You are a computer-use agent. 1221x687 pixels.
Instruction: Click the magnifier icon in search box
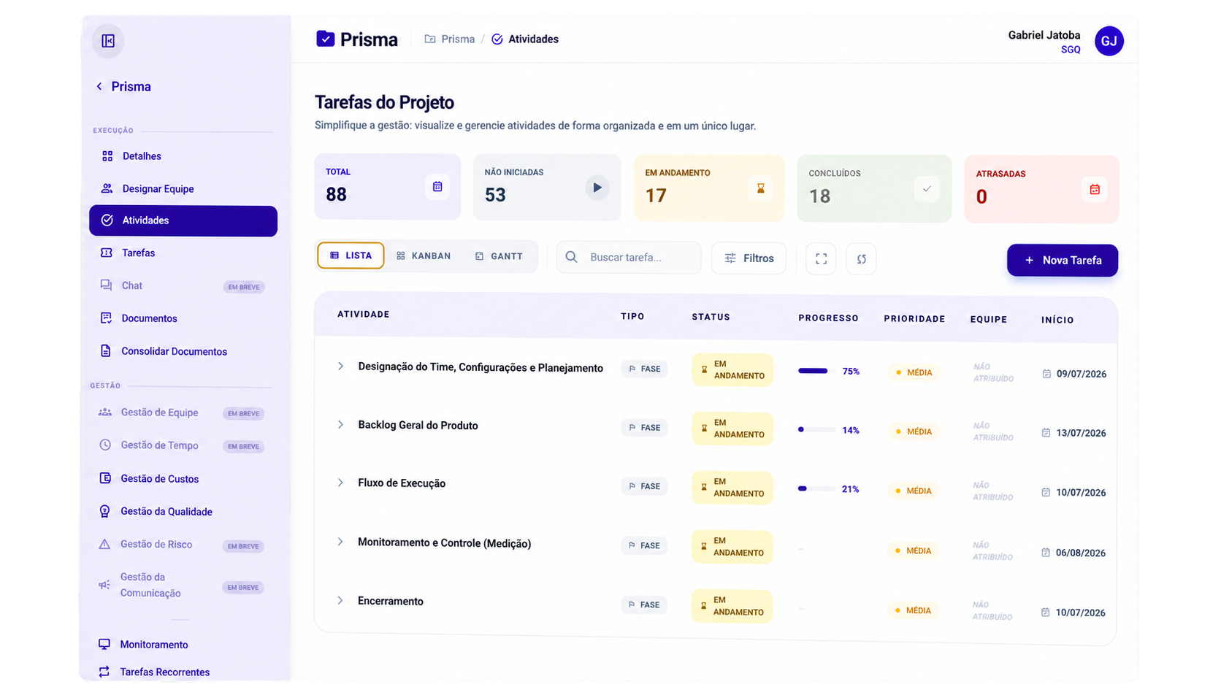pos(572,257)
